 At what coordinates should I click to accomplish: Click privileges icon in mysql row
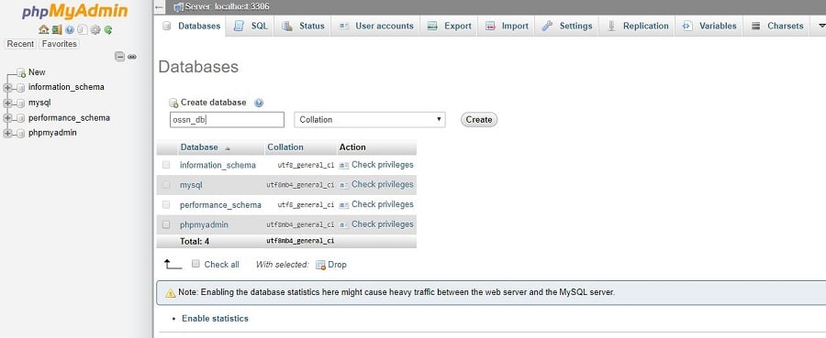point(344,185)
